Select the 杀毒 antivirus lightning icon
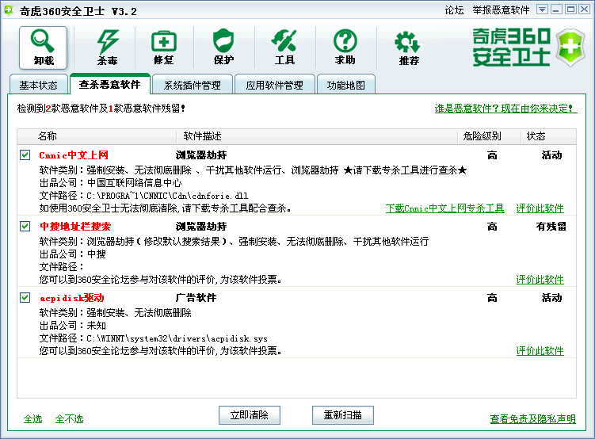 108,48
